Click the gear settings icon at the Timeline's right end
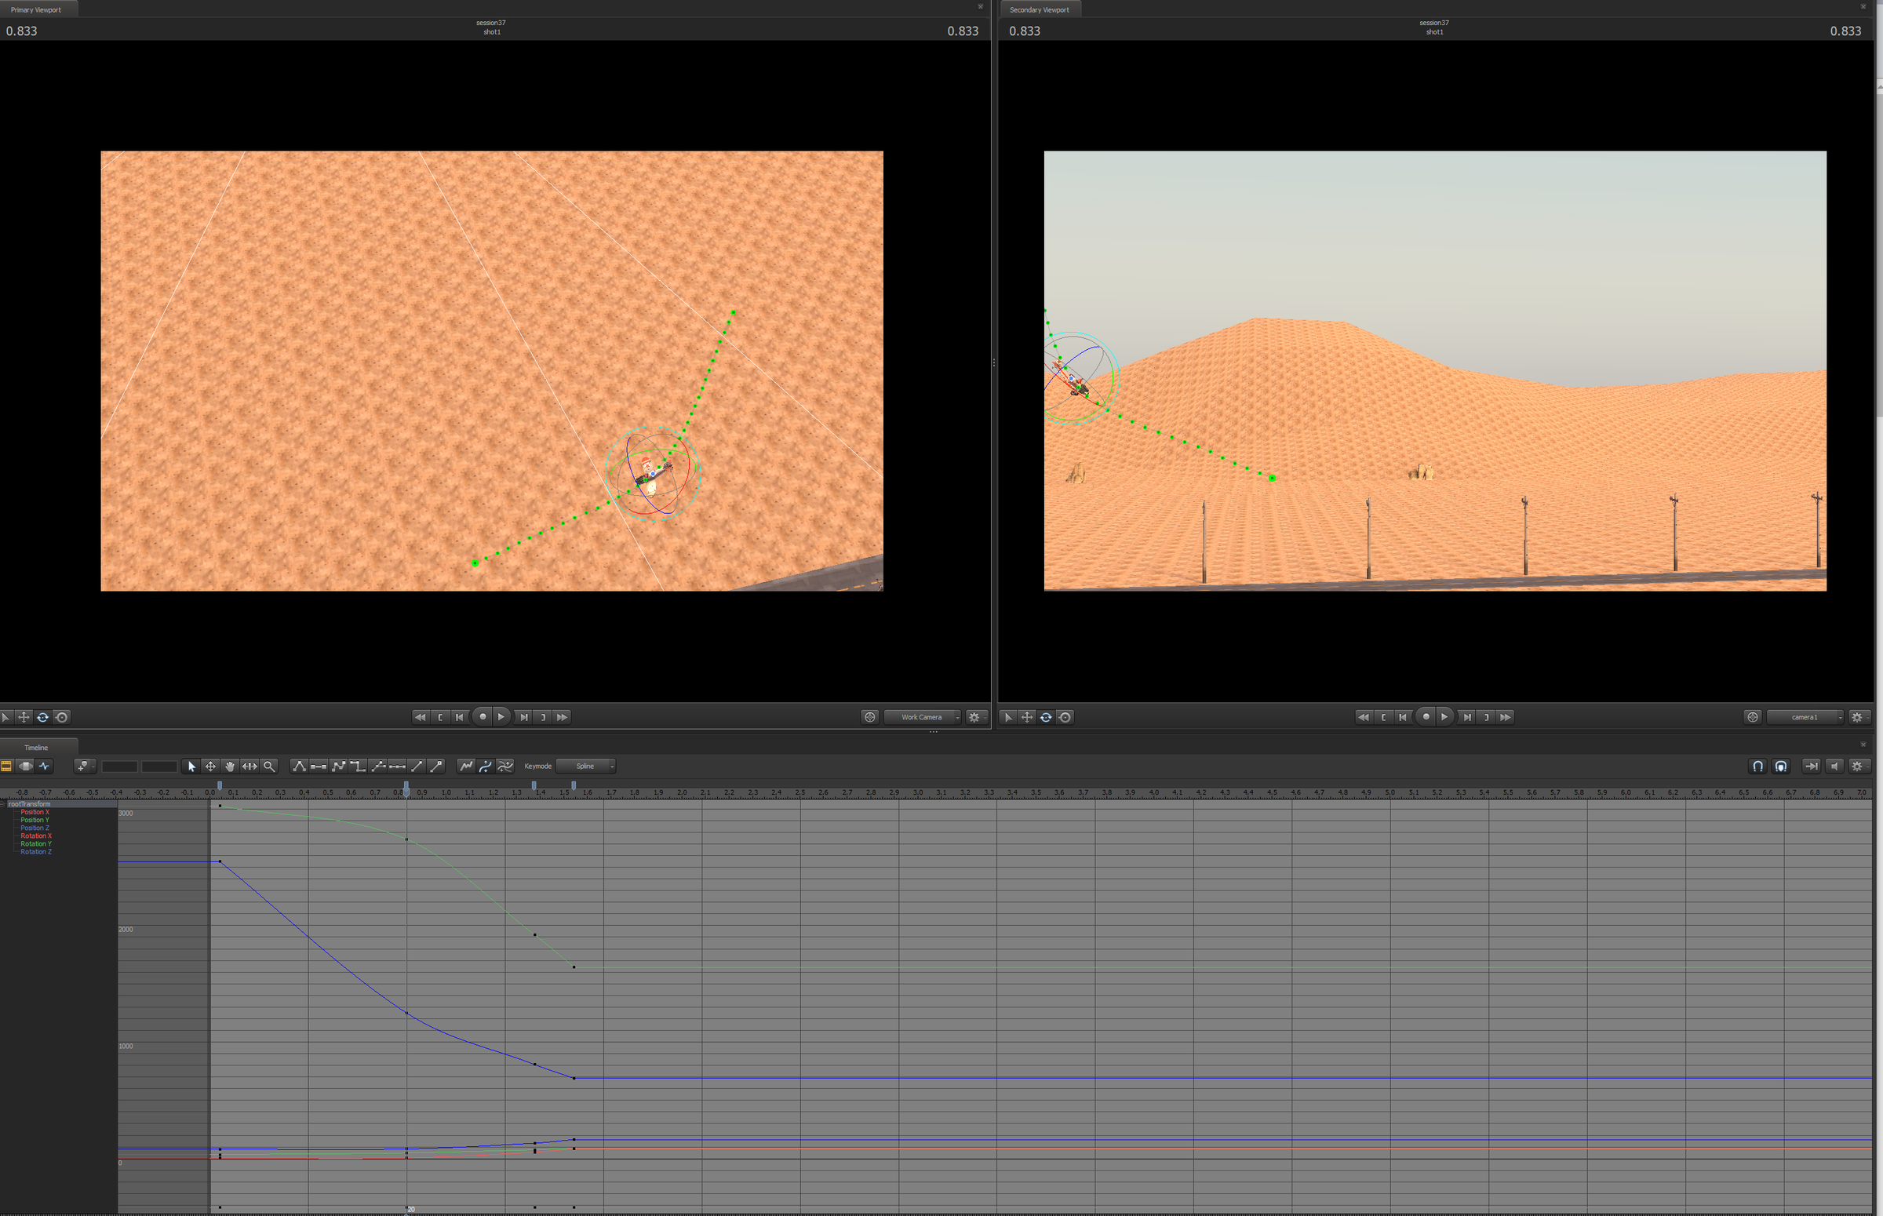 pyautogui.click(x=1858, y=766)
